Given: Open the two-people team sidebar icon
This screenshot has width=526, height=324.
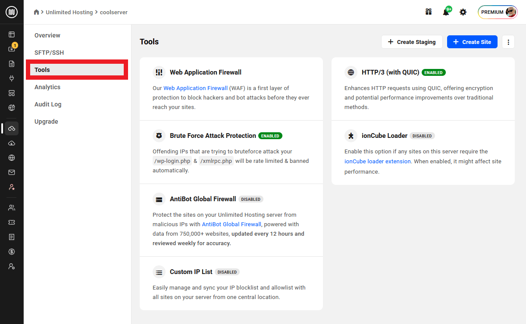Looking at the screenshot, I should 12,208.
